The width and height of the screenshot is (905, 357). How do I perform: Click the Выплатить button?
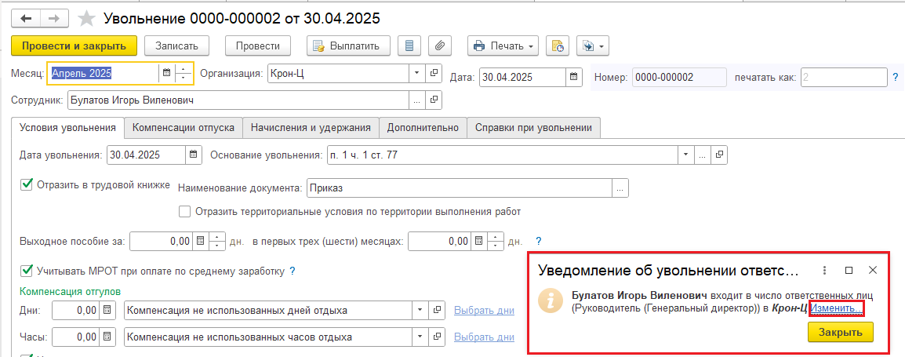coord(349,46)
